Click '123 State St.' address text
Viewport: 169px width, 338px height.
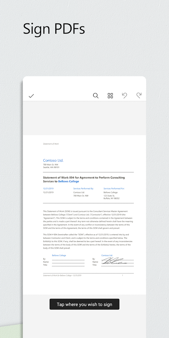point(109,196)
